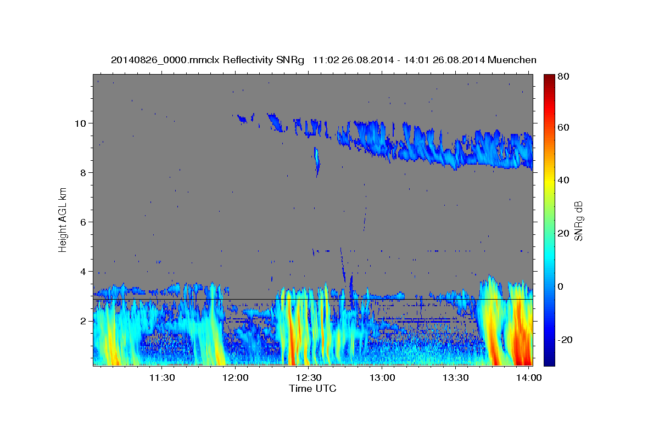Click the plot title text
Image resolution: width=659 pixels, height=439 pixels.
click(323, 60)
